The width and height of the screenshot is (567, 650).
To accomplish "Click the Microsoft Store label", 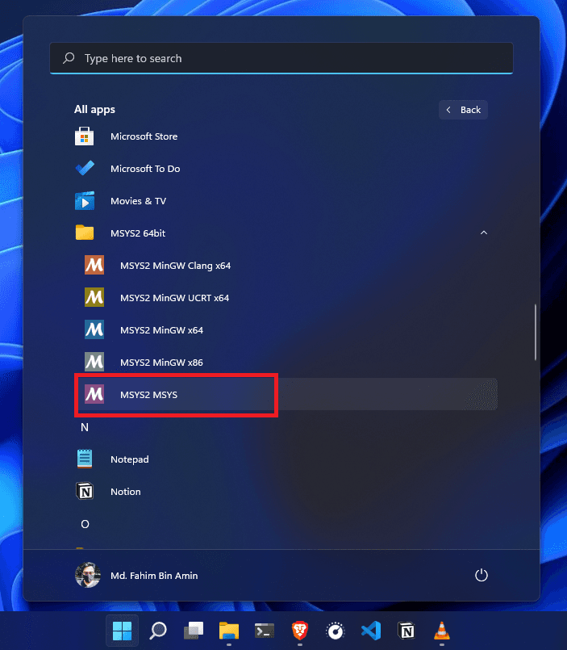I will tap(144, 136).
